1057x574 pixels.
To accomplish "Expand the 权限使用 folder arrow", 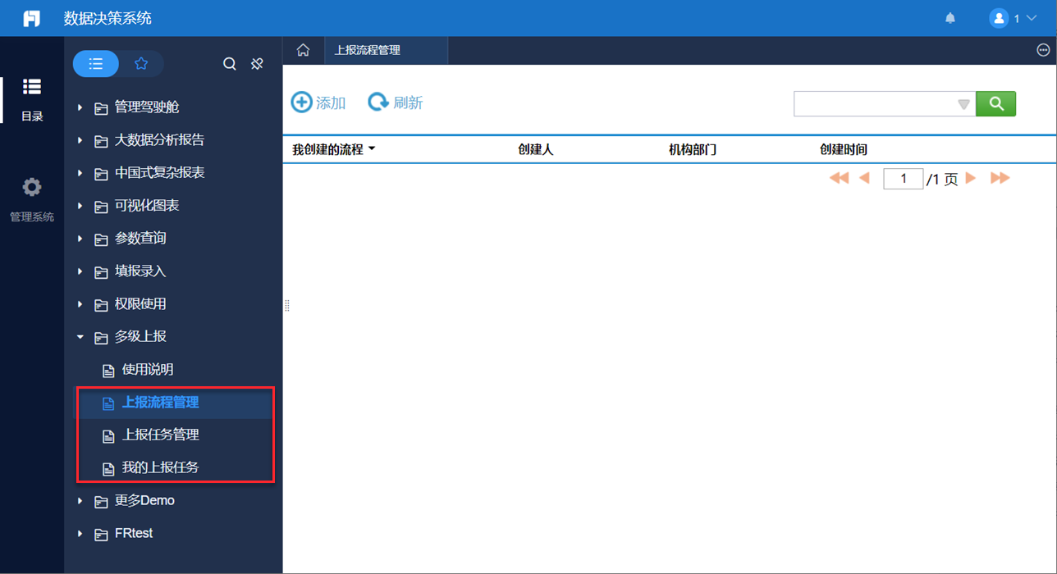I will pos(80,304).
